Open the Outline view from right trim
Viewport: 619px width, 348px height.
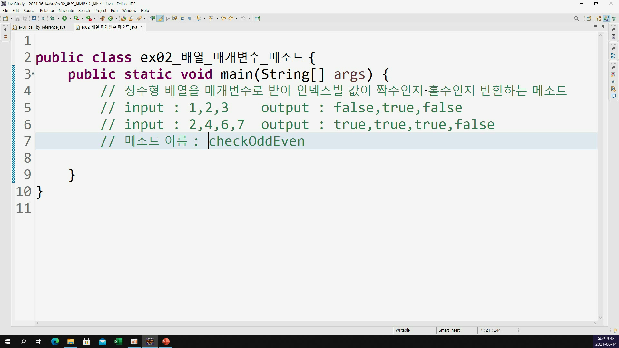click(x=613, y=56)
